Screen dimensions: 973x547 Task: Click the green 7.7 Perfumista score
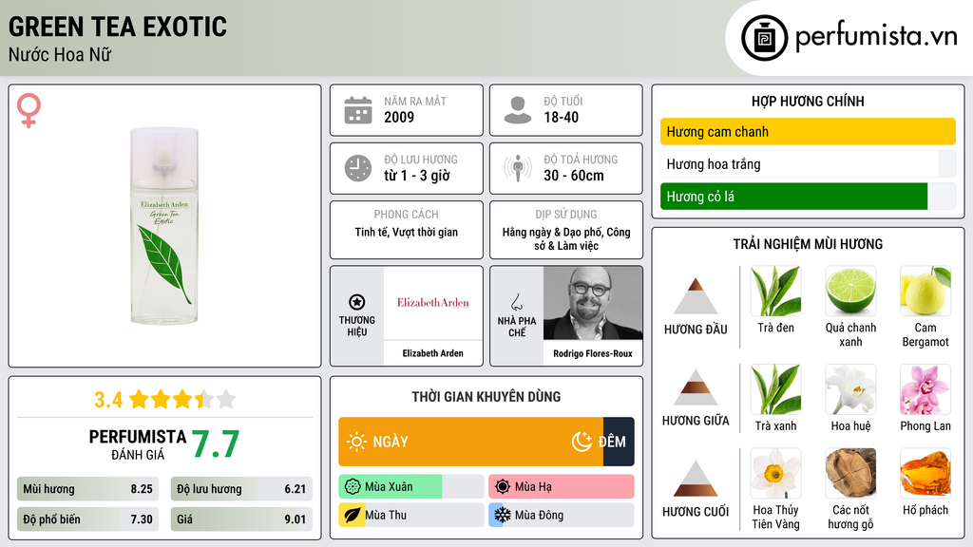point(216,444)
